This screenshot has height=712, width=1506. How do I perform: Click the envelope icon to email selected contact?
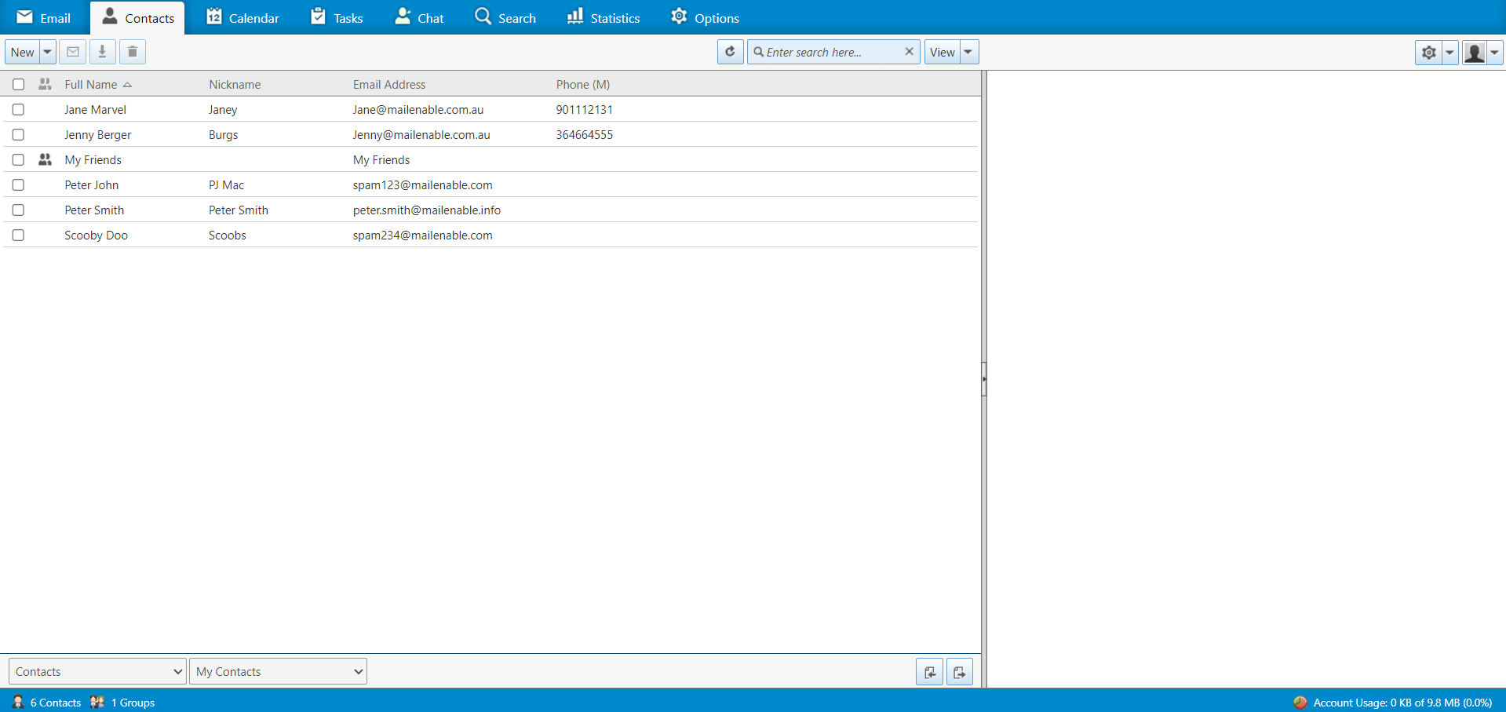73,52
